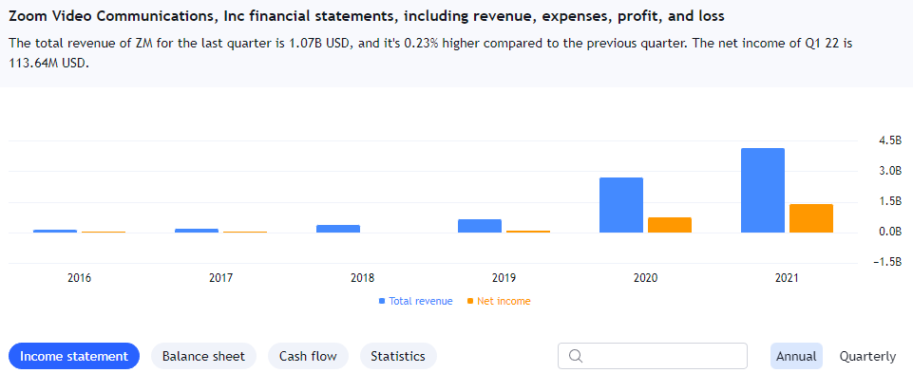The height and width of the screenshot is (373, 913).
Task: Toggle Net income legend item
Action: [499, 302]
